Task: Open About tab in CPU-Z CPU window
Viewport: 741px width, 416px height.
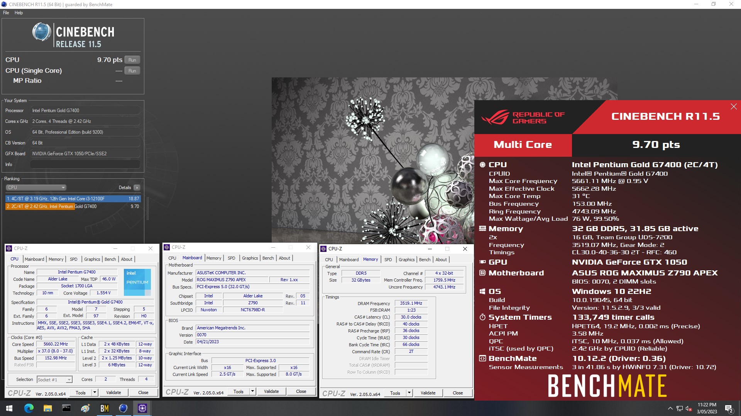Action: (x=127, y=259)
